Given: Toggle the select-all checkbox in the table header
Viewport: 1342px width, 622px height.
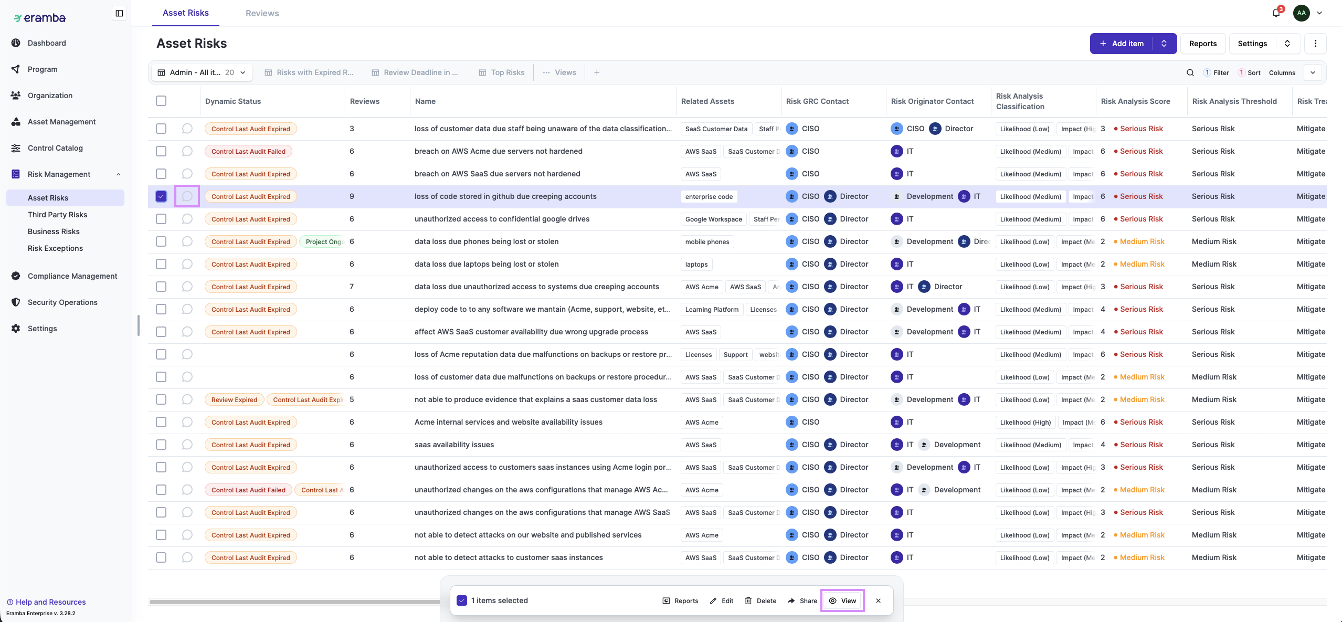Looking at the screenshot, I should pos(161,101).
